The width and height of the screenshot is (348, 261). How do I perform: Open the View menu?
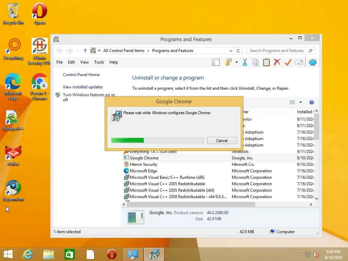84,62
